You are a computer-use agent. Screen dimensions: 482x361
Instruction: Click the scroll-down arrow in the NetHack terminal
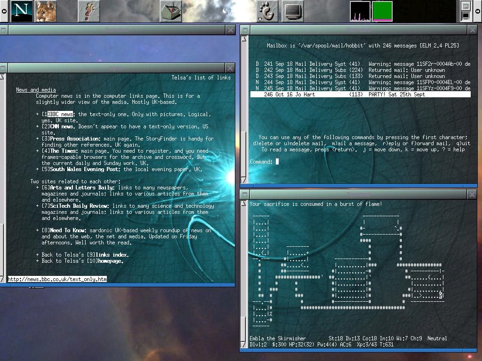tap(243, 345)
